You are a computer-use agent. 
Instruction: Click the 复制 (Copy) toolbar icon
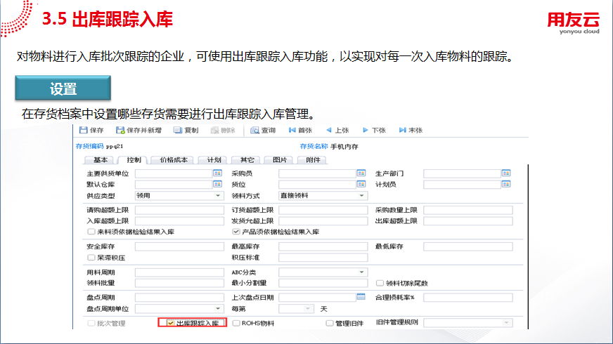(x=178, y=131)
